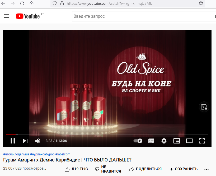This screenshot has width=216, height=176.
Task: View site security via the padlock icon
Action: pyautogui.click(x=62, y=3)
